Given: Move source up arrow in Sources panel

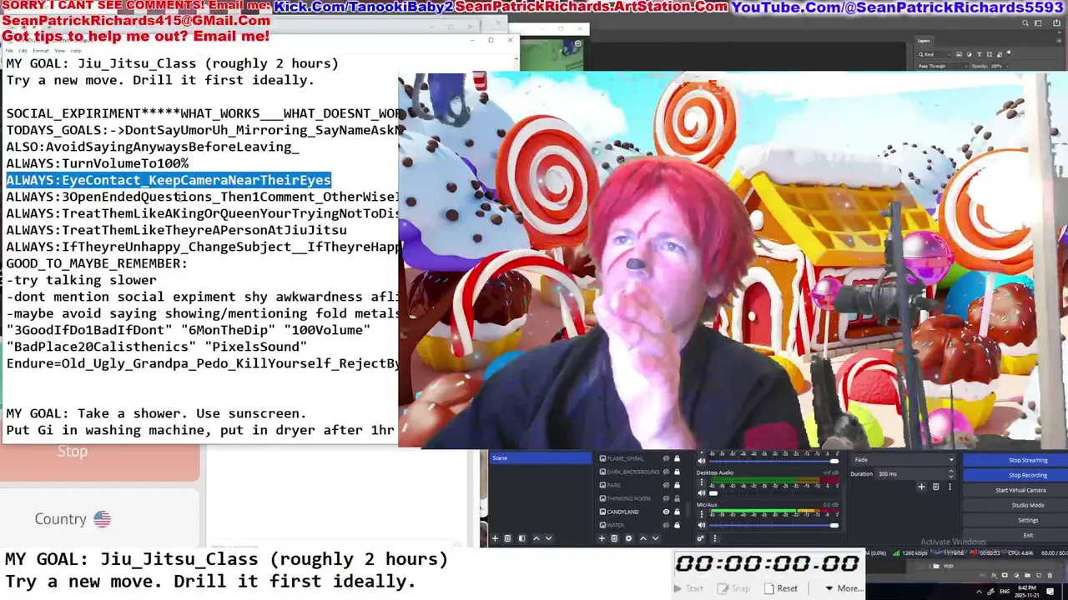Looking at the screenshot, I should coord(643,538).
